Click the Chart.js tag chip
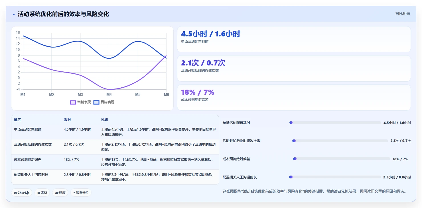422x208 pixels. tap(22, 193)
